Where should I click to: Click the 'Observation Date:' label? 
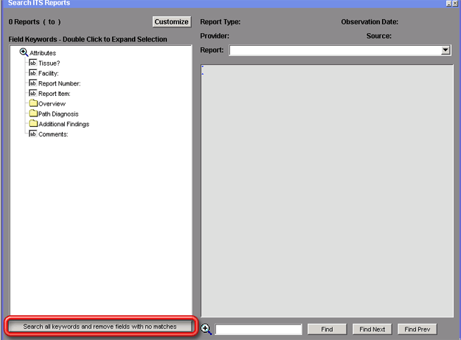click(x=369, y=22)
